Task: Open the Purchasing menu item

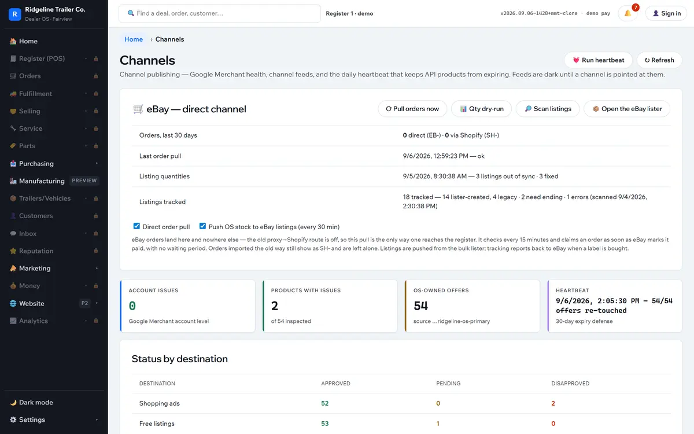Action: click(54, 164)
